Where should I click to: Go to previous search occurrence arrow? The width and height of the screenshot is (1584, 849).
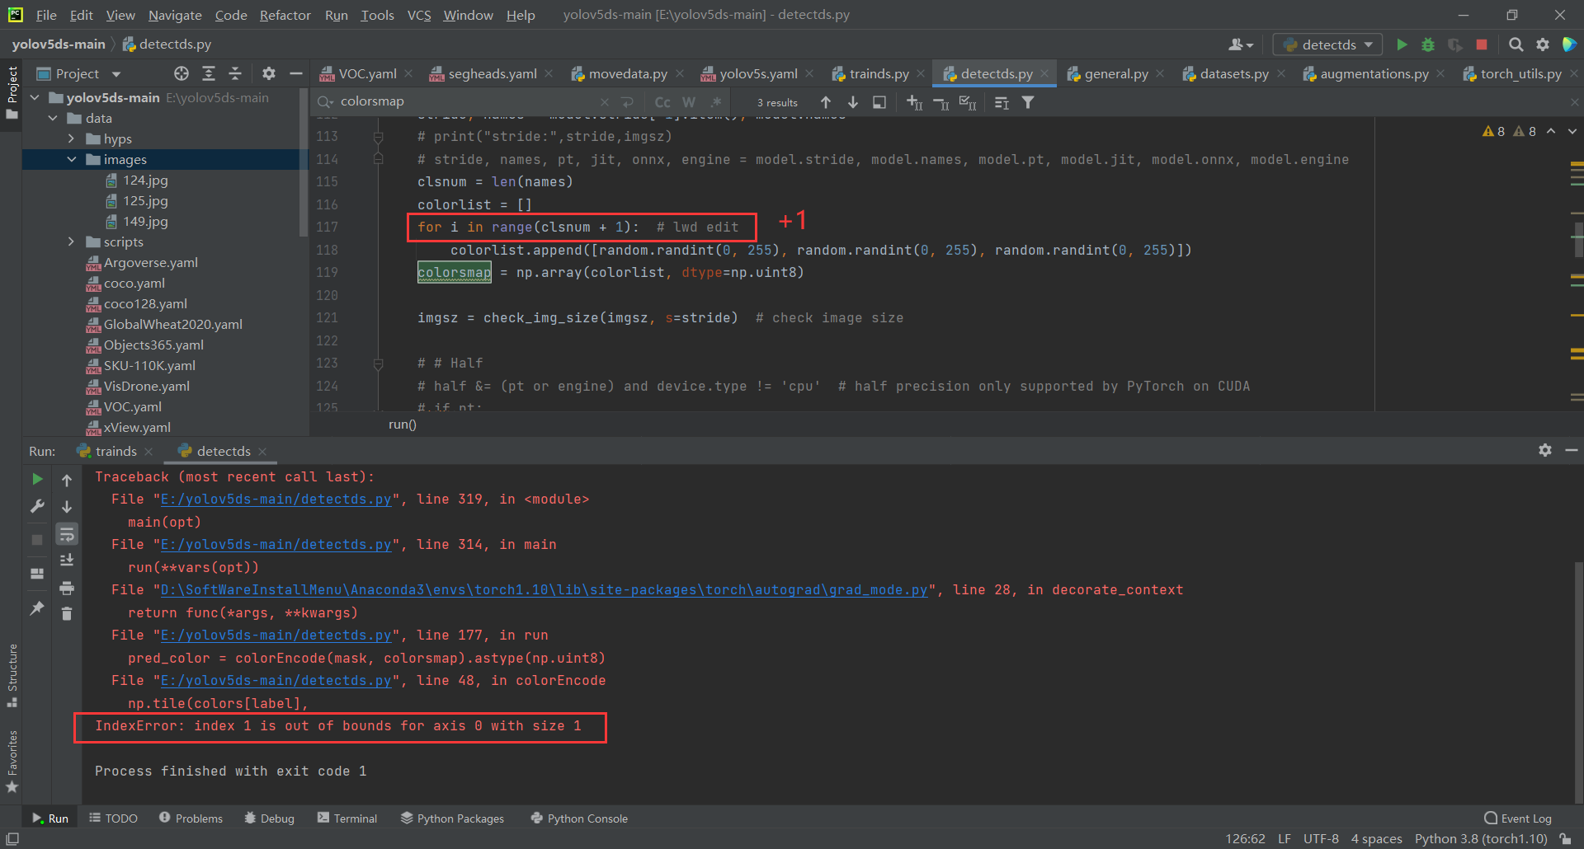pos(825,102)
